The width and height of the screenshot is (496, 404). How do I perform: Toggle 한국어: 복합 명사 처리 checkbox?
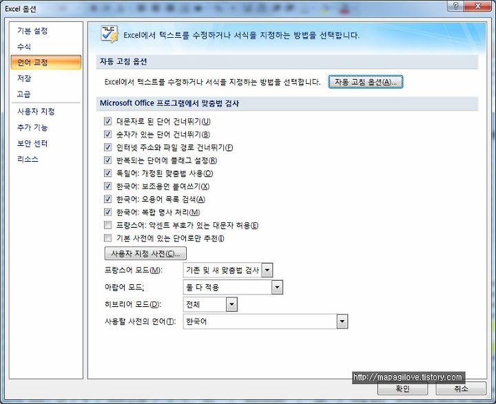tap(108, 212)
